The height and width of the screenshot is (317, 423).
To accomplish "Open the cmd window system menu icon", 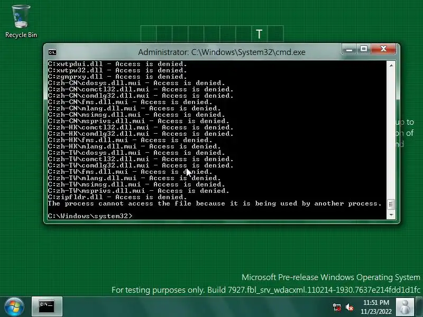I will pyautogui.click(x=52, y=52).
